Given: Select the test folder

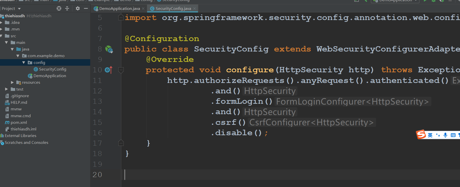Looking at the screenshot, I should (20, 89).
